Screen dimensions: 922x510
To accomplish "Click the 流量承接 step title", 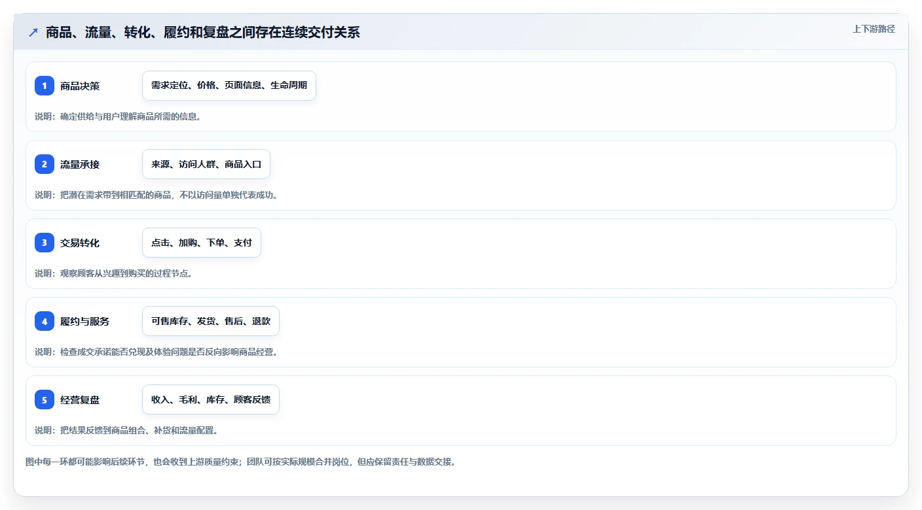I will (80, 164).
